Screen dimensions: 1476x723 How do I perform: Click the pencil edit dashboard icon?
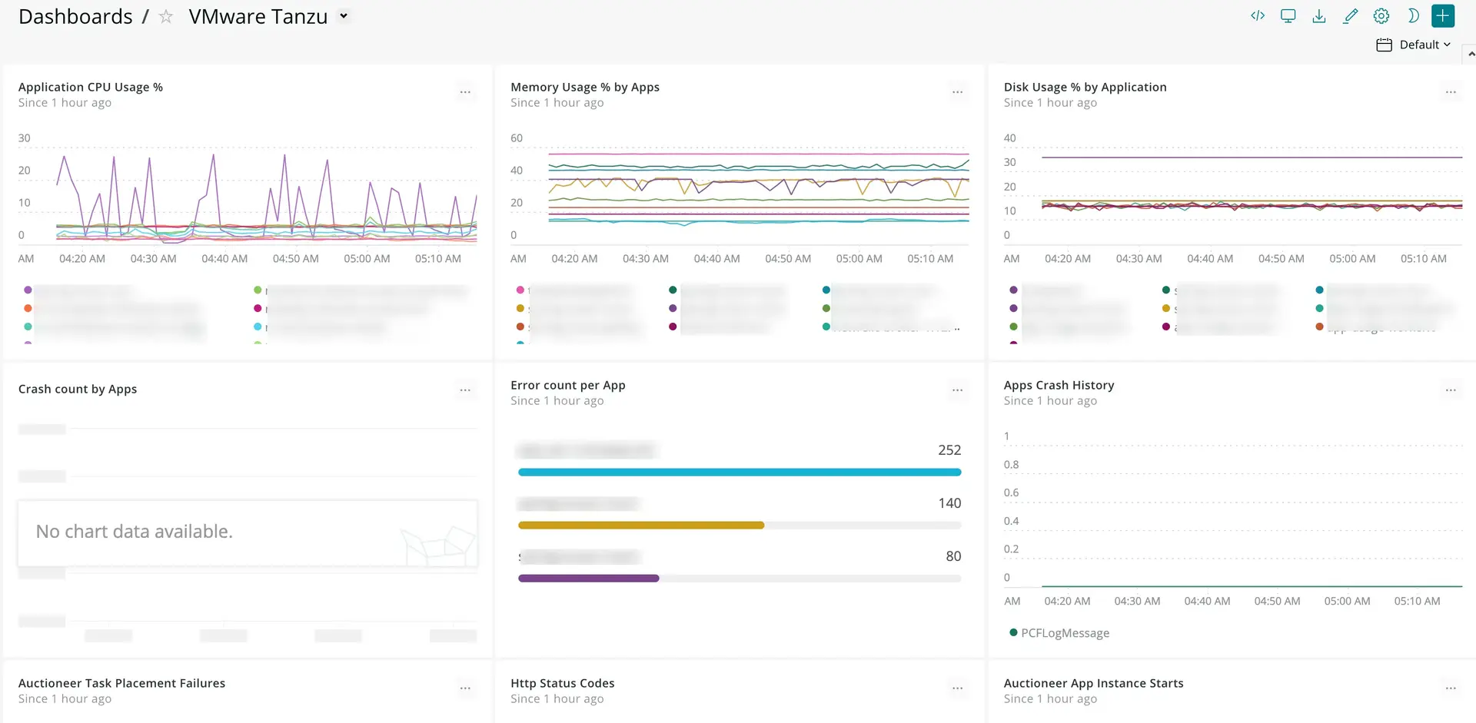click(1351, 16)
